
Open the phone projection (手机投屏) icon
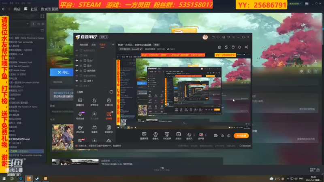[167, 136]
